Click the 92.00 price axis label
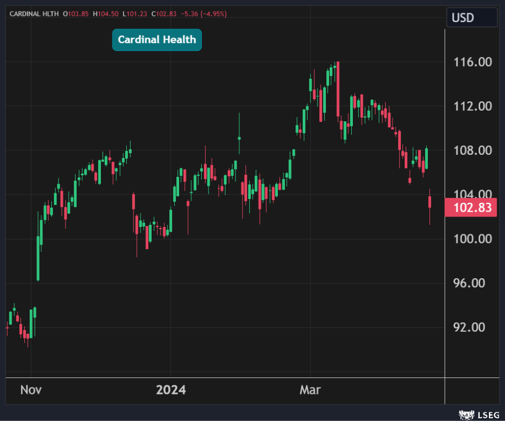Image resolution: width=505 pixels, height=421 pixels. 472,327
